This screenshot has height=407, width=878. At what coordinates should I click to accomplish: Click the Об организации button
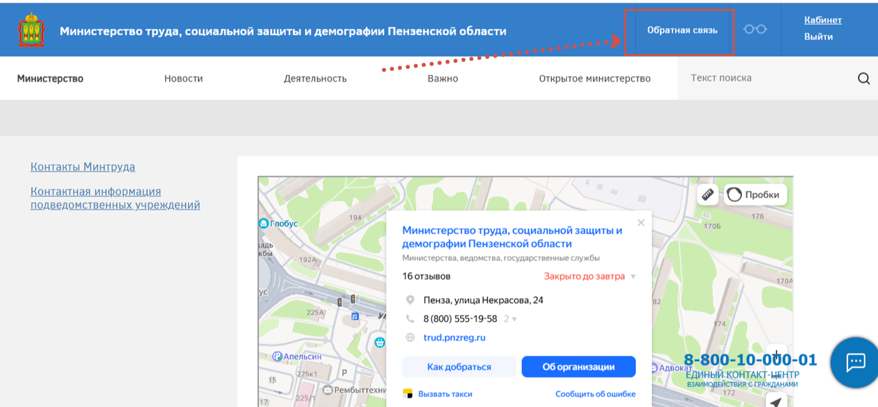click(x=579, y=367)
